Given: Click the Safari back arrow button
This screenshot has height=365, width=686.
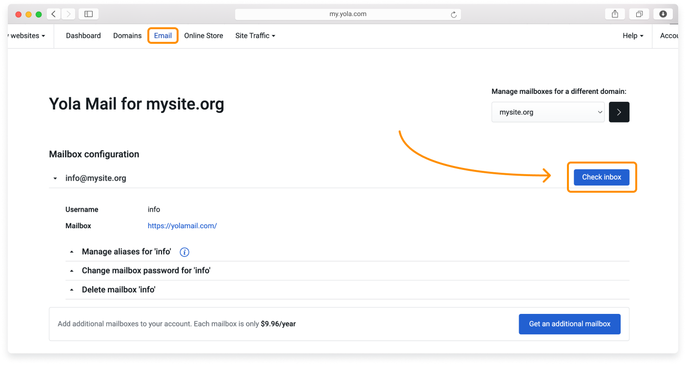Looking at the screenshot, I should tap(54, 14).
